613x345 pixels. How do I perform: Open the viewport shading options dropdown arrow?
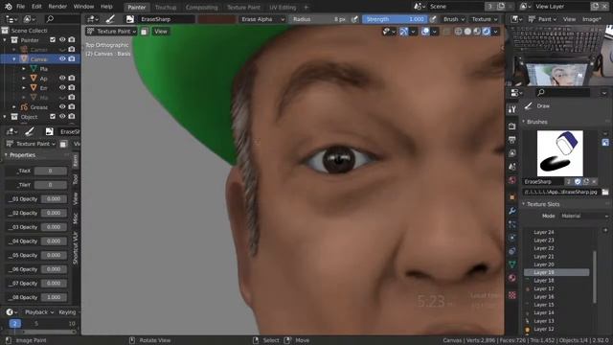(496, 32)
